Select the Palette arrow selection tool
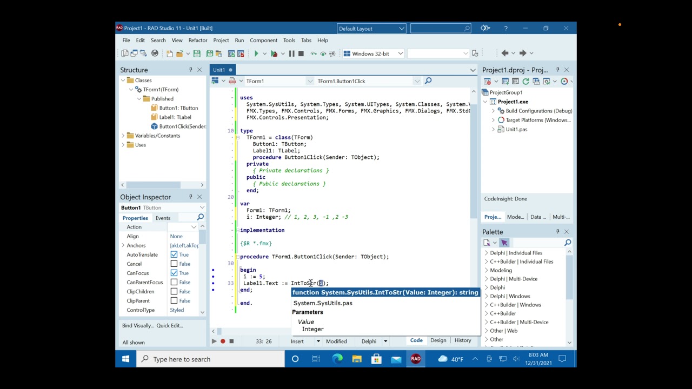 pyautogui.click(x=504, y=243)
